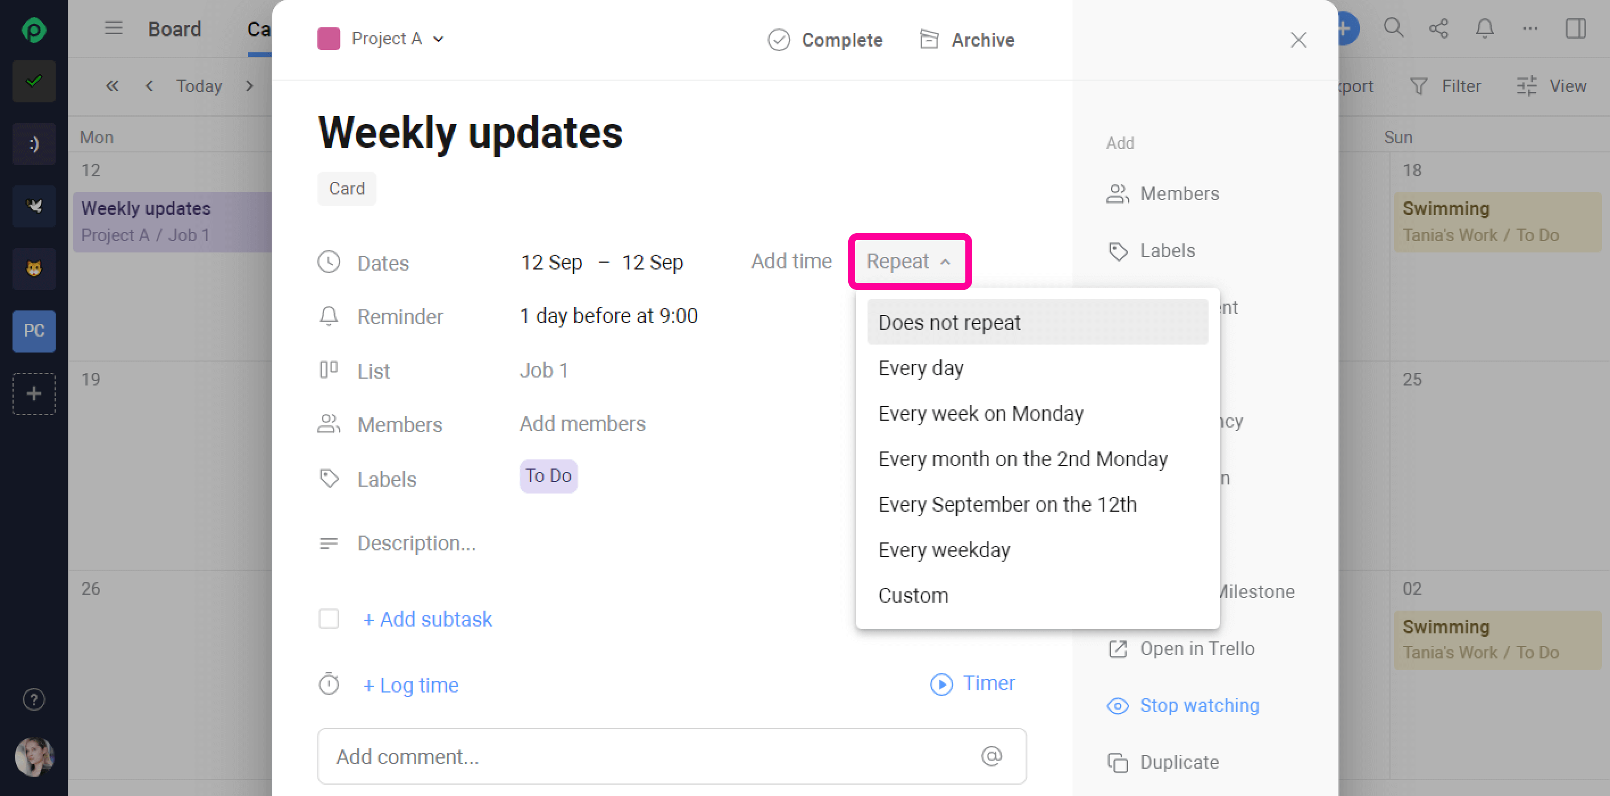Start the Timer play icon
The height and width of the screenshot is (796, 1610).
[x=941, y=683]
